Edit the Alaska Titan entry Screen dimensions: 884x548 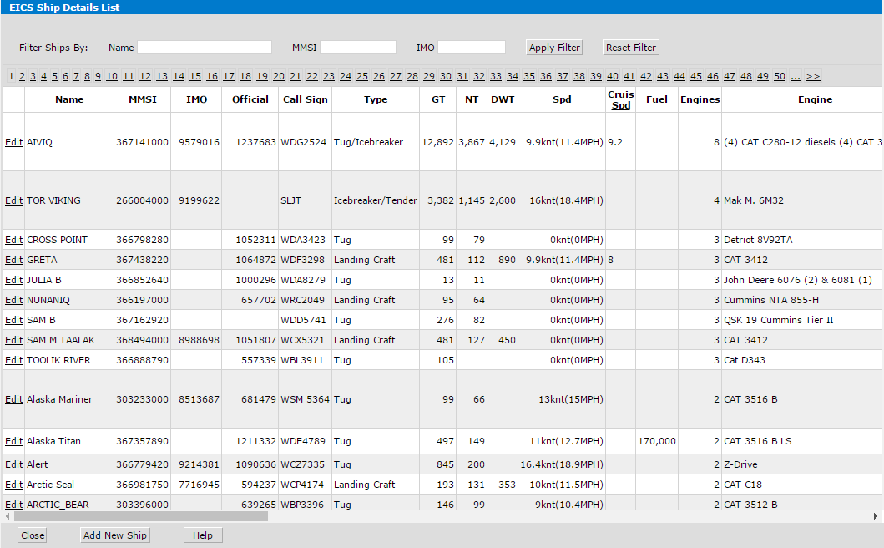[13, 441]
